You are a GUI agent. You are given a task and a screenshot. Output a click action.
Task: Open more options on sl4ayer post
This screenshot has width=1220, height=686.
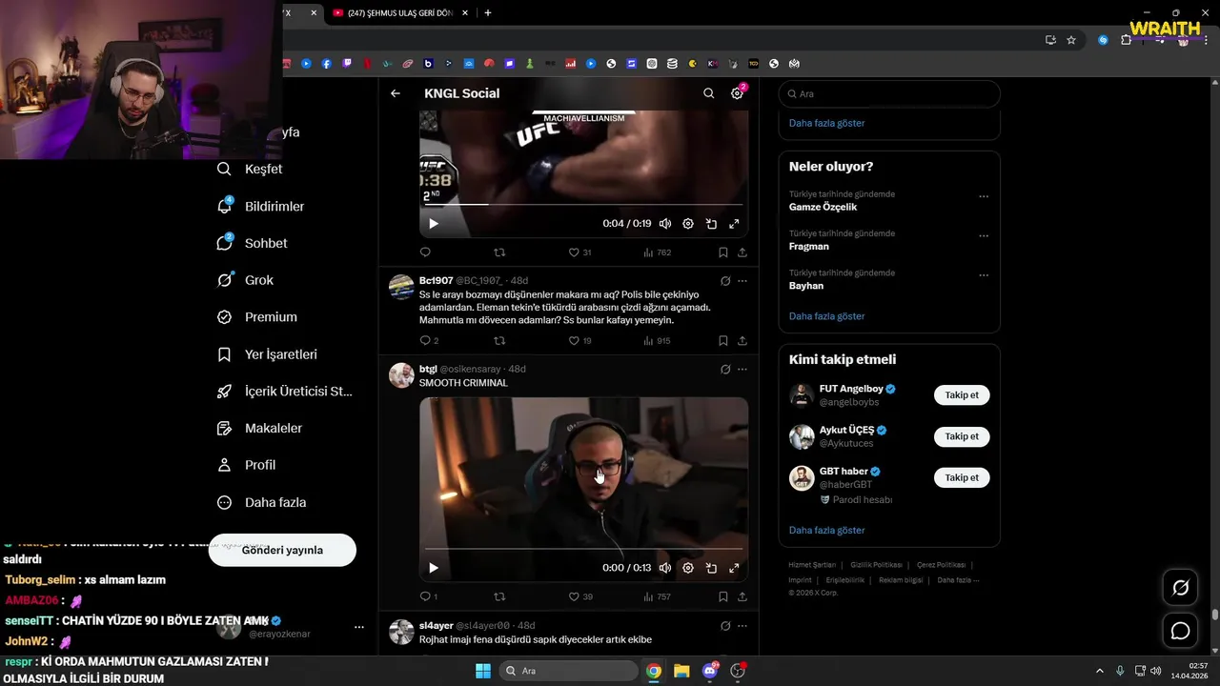coord(742,626)
